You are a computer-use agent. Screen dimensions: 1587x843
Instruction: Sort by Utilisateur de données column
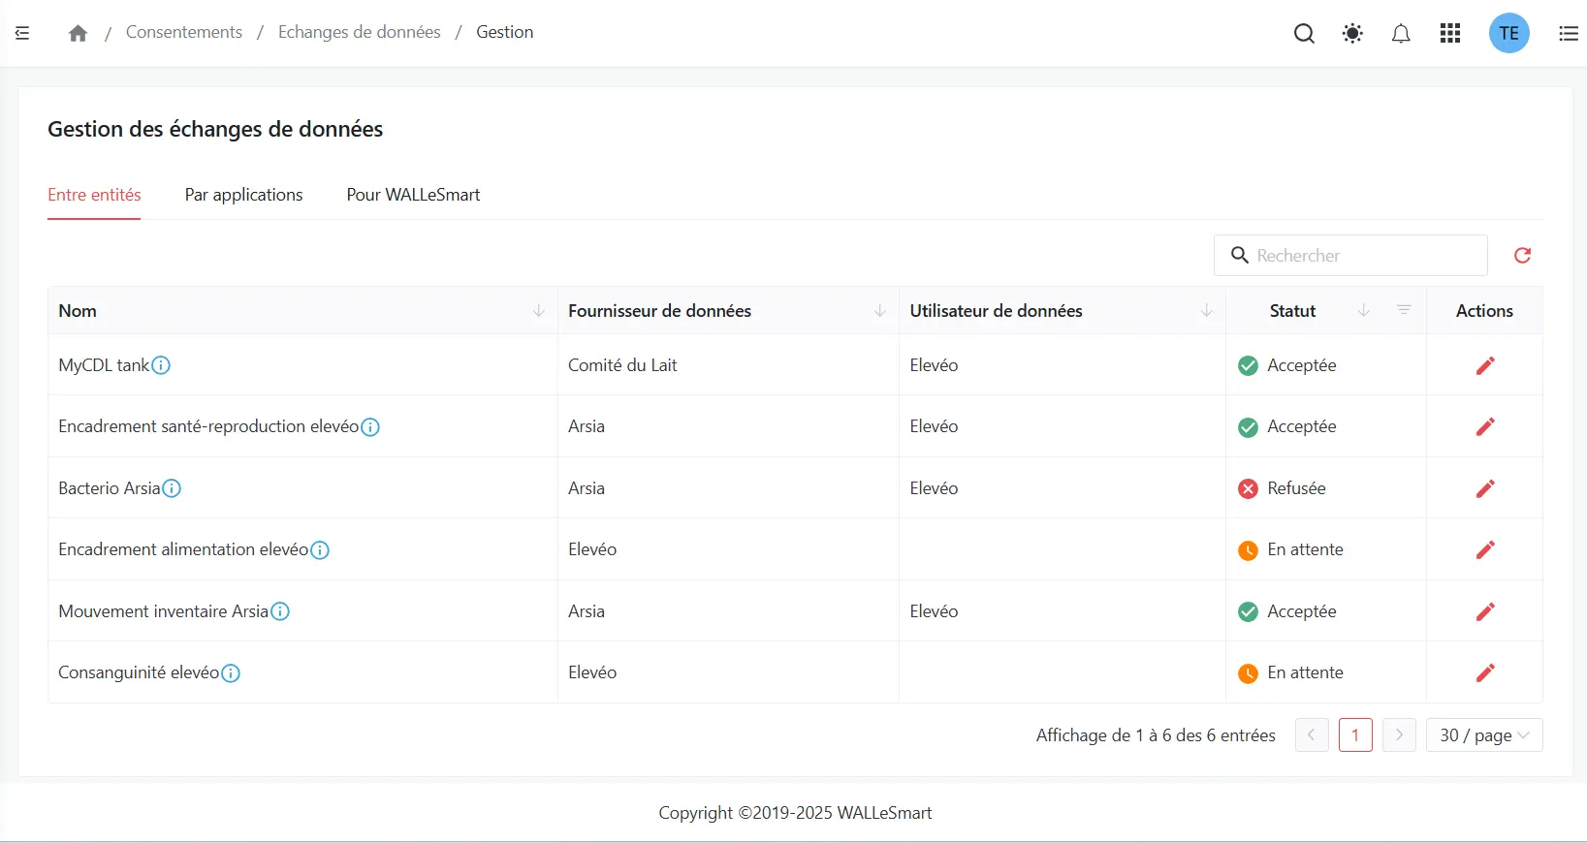1207,311
